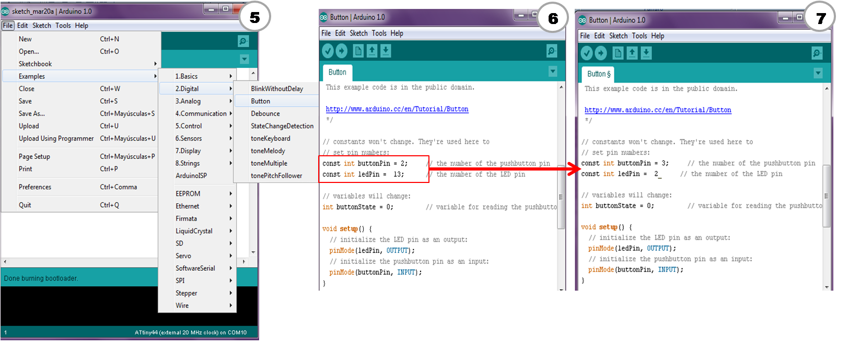Screen dimensions: 849x345
Task: Open Serial Monitor in sketch_mar20a window
Action: (243, 41)
